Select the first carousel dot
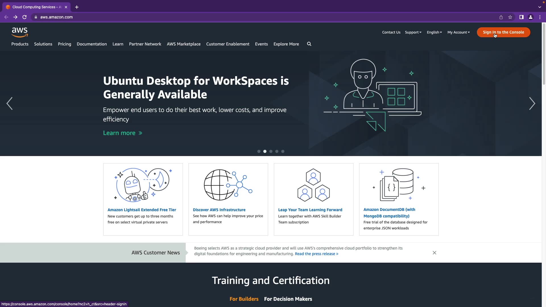 click(259, 152)
